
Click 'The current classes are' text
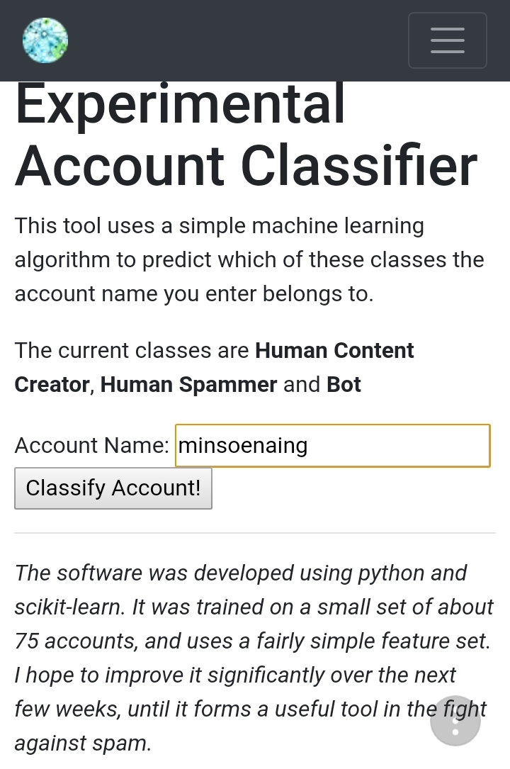[x=132, y=351]
